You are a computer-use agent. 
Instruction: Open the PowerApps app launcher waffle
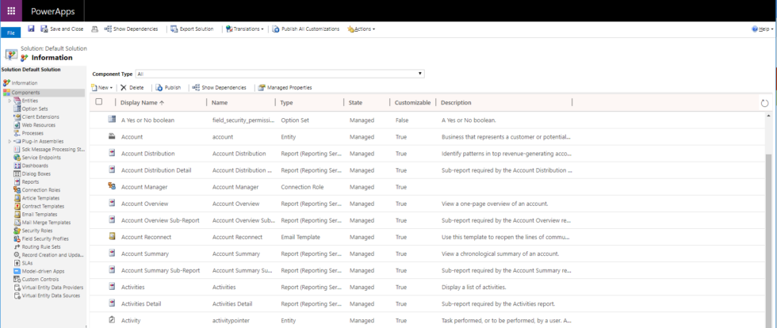tap(11, 11)
